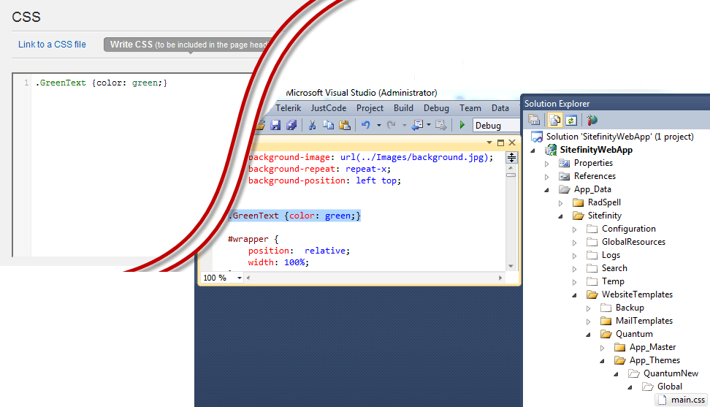
Task: Collapse the SitefinityWebApp project node
Action: 533,151
